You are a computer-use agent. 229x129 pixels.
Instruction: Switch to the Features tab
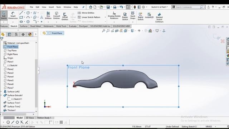click(4, 26)
